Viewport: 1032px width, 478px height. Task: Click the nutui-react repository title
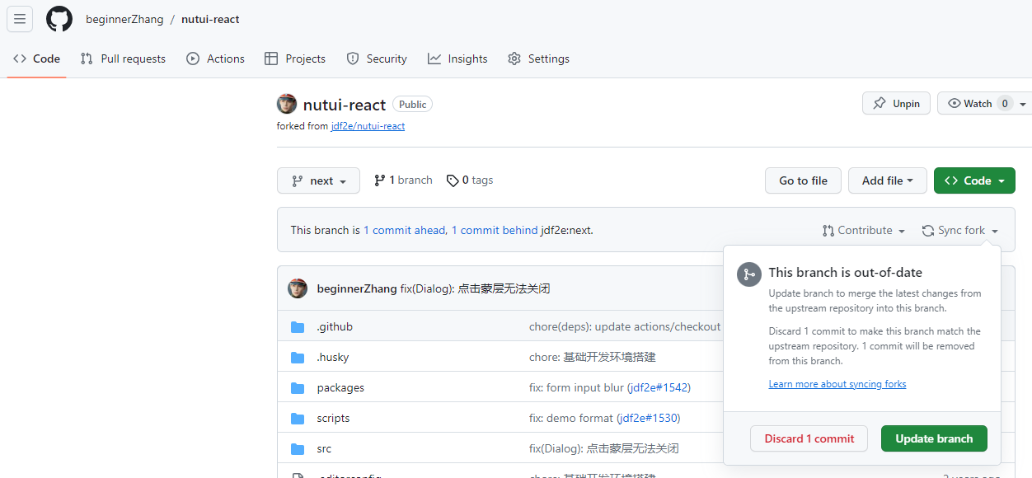pos(345,105)
